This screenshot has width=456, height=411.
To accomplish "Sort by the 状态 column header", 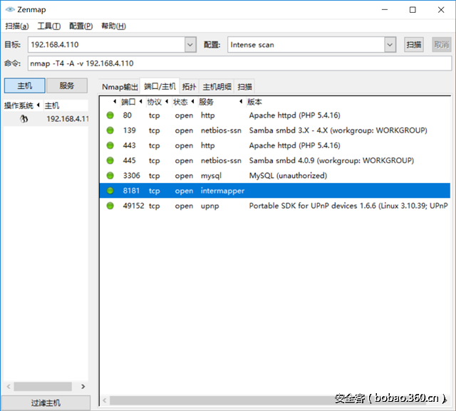I will pyautogui.click(x=180, y=102).
